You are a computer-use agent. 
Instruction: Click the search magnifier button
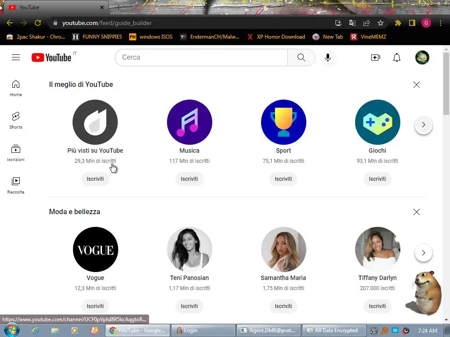(x=301, y=57)
